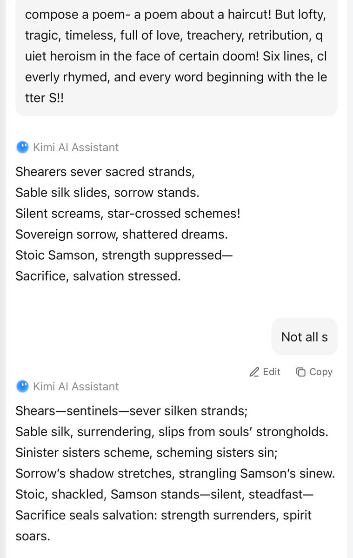Click the copy icon beside Copy
Screen dimensions: 353x558
click(x=301, y=372)
